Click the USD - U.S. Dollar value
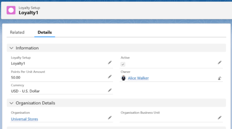The image size is (232, 129). pyautogui.click(x=25, y=91)
